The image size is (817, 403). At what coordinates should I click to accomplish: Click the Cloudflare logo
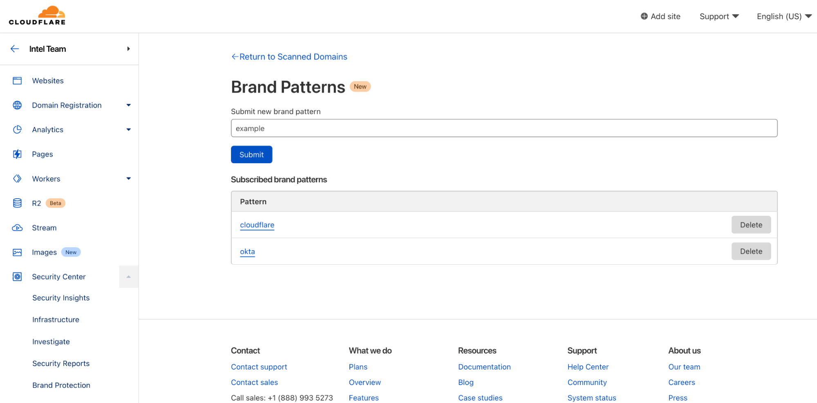37,16
